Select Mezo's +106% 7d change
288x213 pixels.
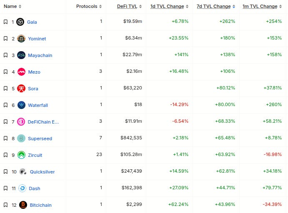[x=228, y=71]
